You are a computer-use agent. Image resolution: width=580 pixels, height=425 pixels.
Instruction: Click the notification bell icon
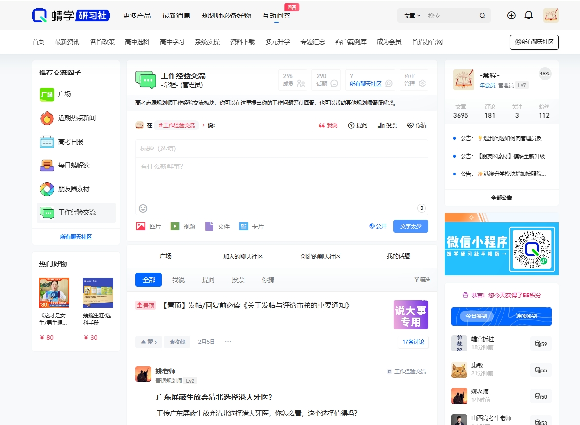tap(529, 15)
